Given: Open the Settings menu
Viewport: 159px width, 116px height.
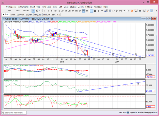Looking at the screenshot, I should [89, 7].
